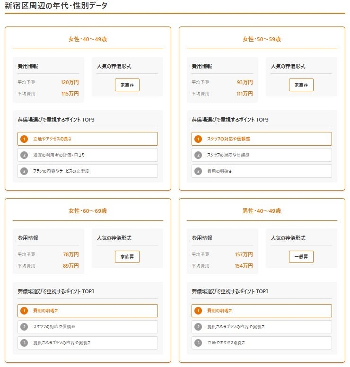The width and height of the screenshot is (350, 367).
Task: Click rank 2 badge in 女性・60〜69歳 card
Action: point(24,327)
